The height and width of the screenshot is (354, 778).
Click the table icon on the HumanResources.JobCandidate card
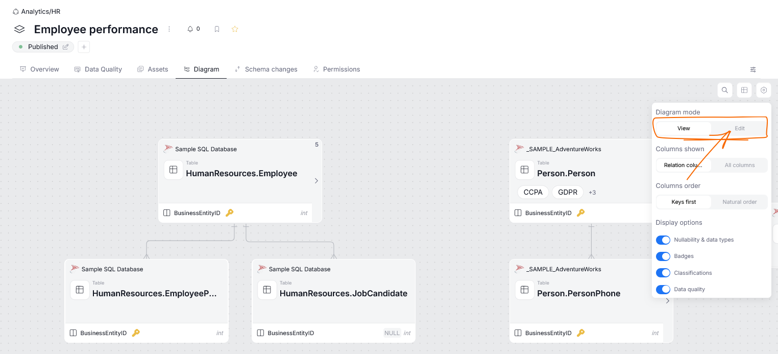point(267,290)
